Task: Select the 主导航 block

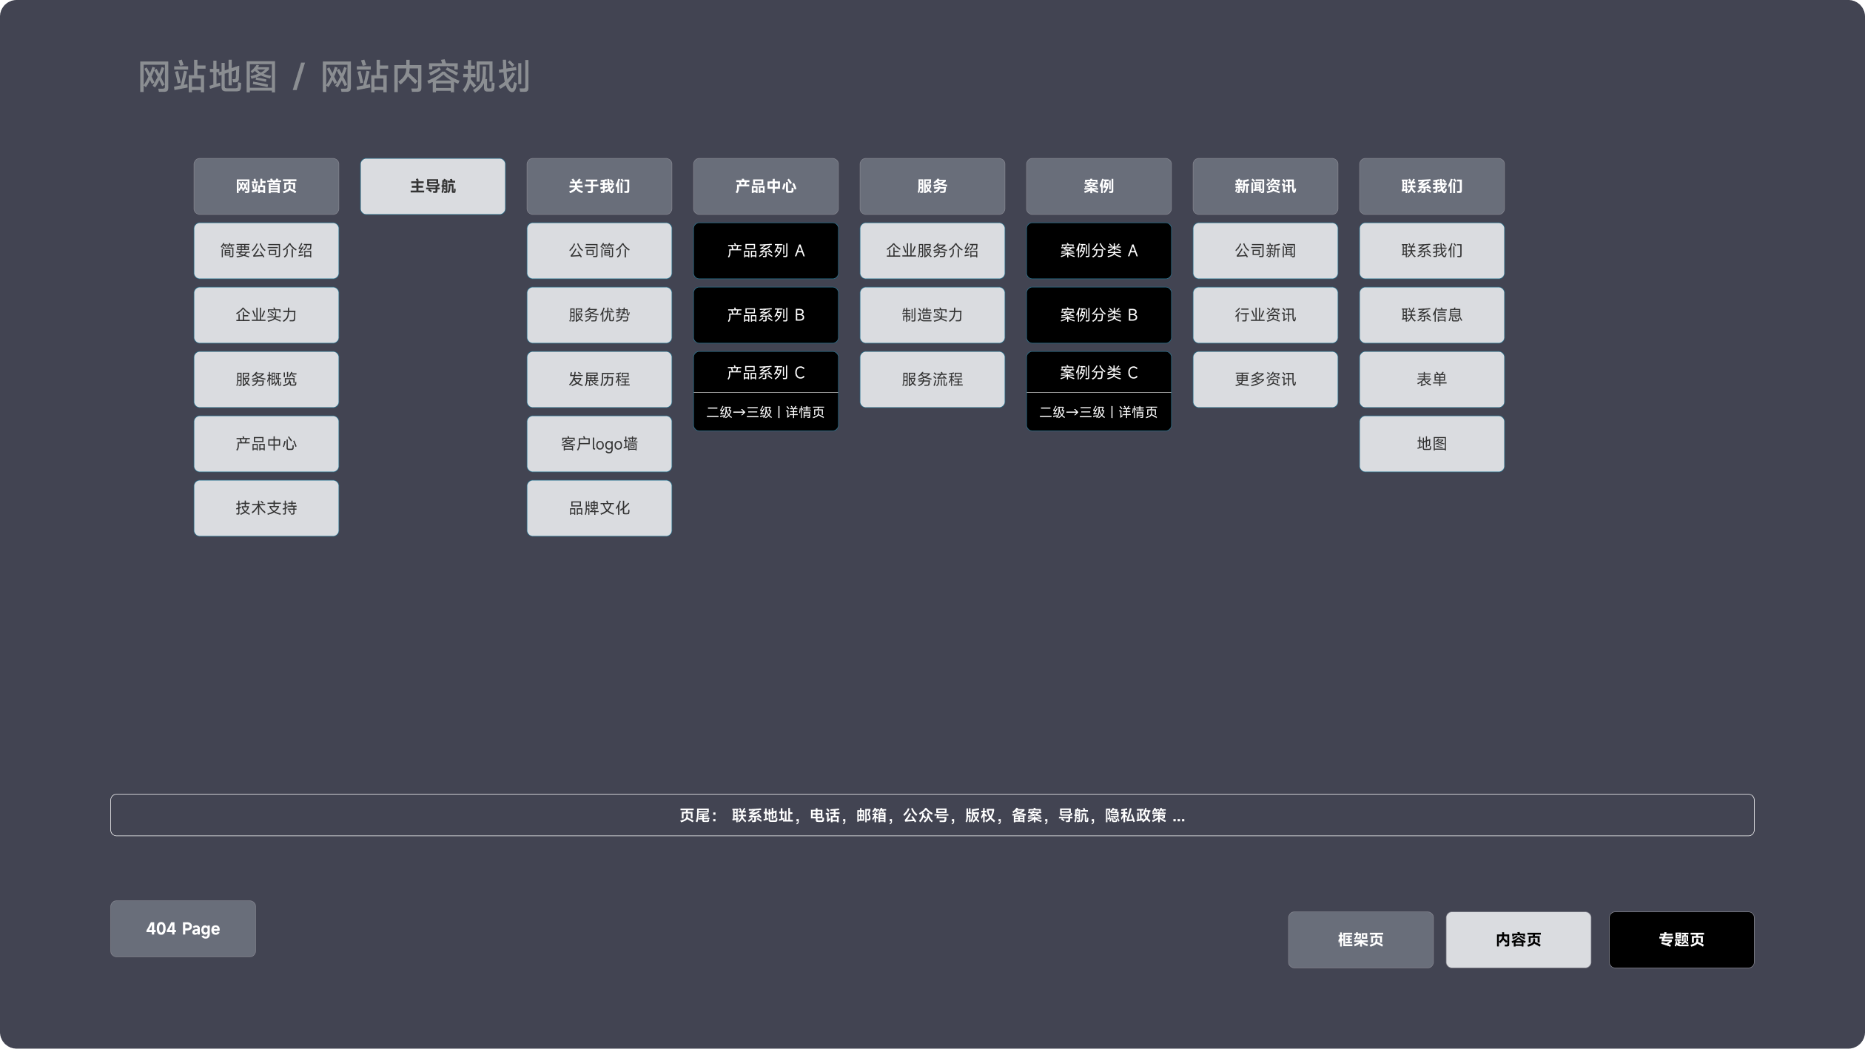Action: tap(432, 186)
